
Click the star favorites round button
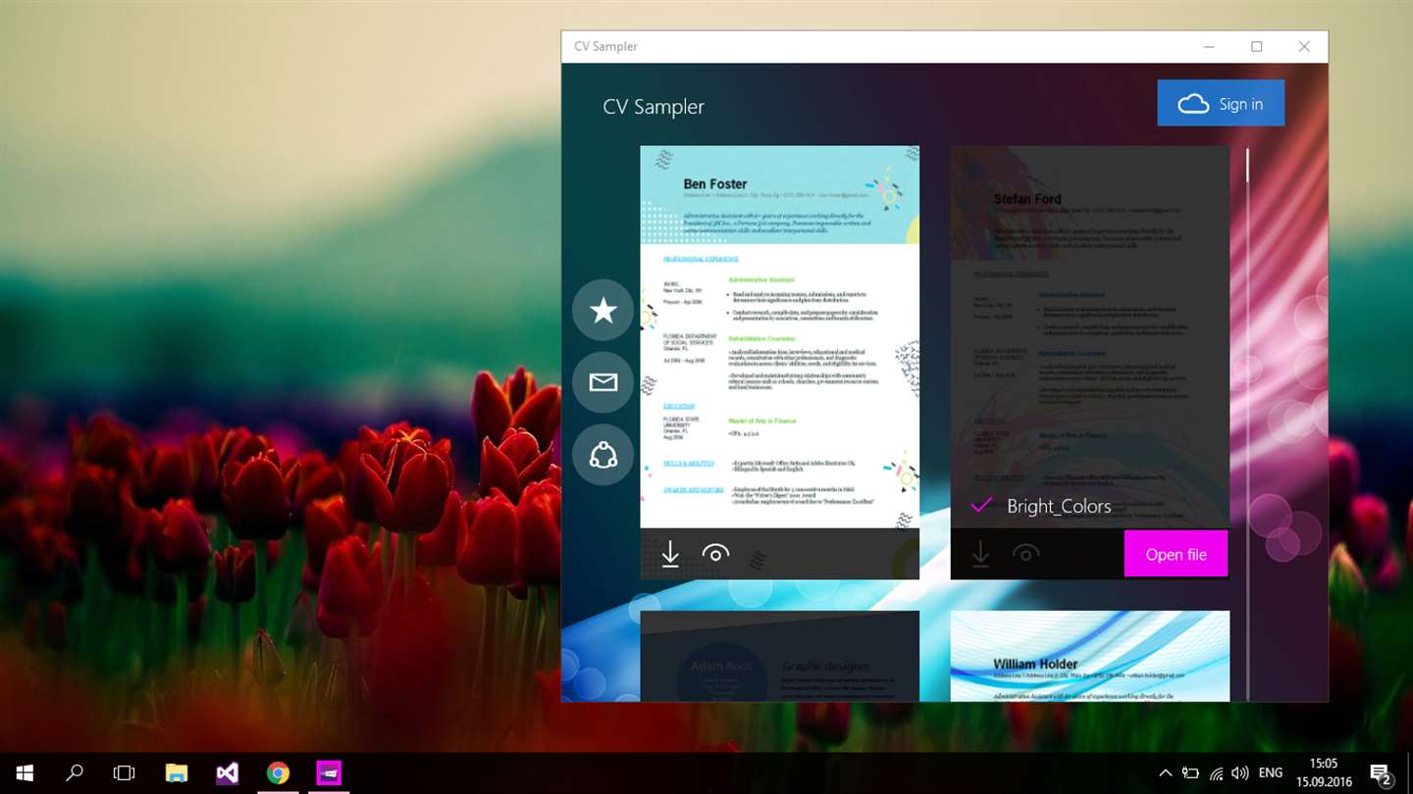point(602,311)
